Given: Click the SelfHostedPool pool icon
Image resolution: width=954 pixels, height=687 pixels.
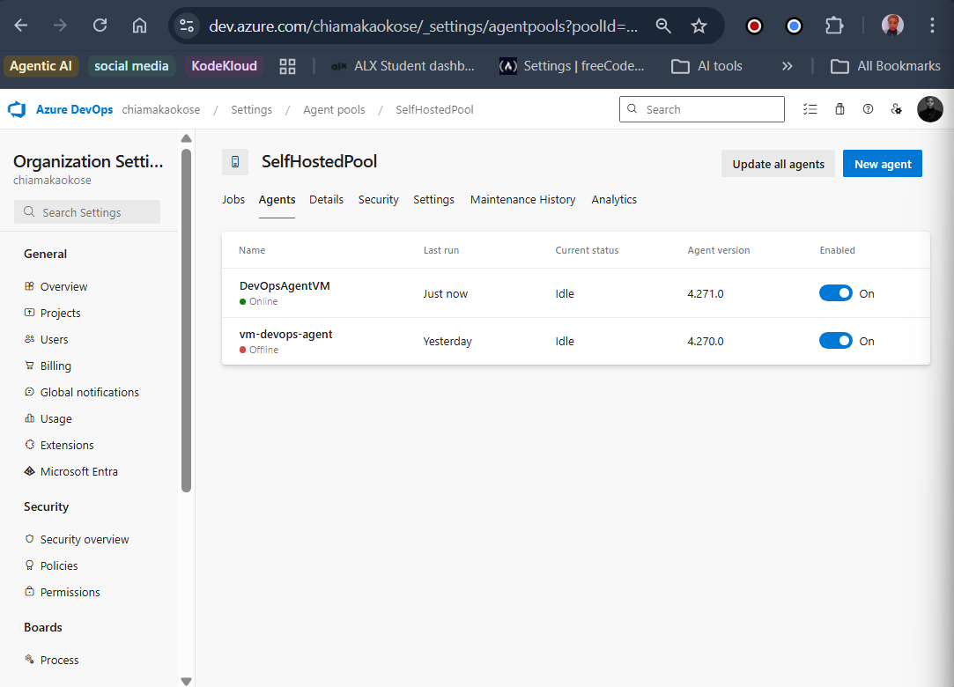Looking at the screenshot, I should point(235,162).
